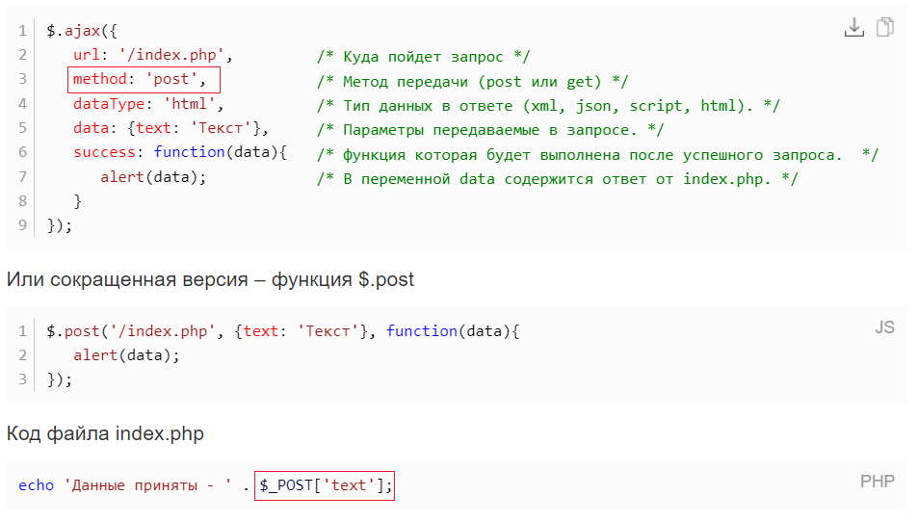The height and width of the screenshot is (522, 918).
Task: Click the $.ajax({ opening line
Action: [x=82, y=31]
